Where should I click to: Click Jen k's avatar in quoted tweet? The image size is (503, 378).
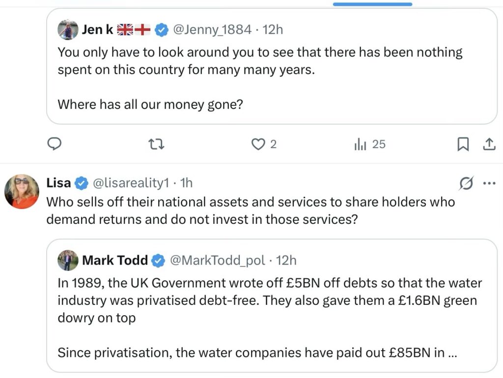point(68,30)
